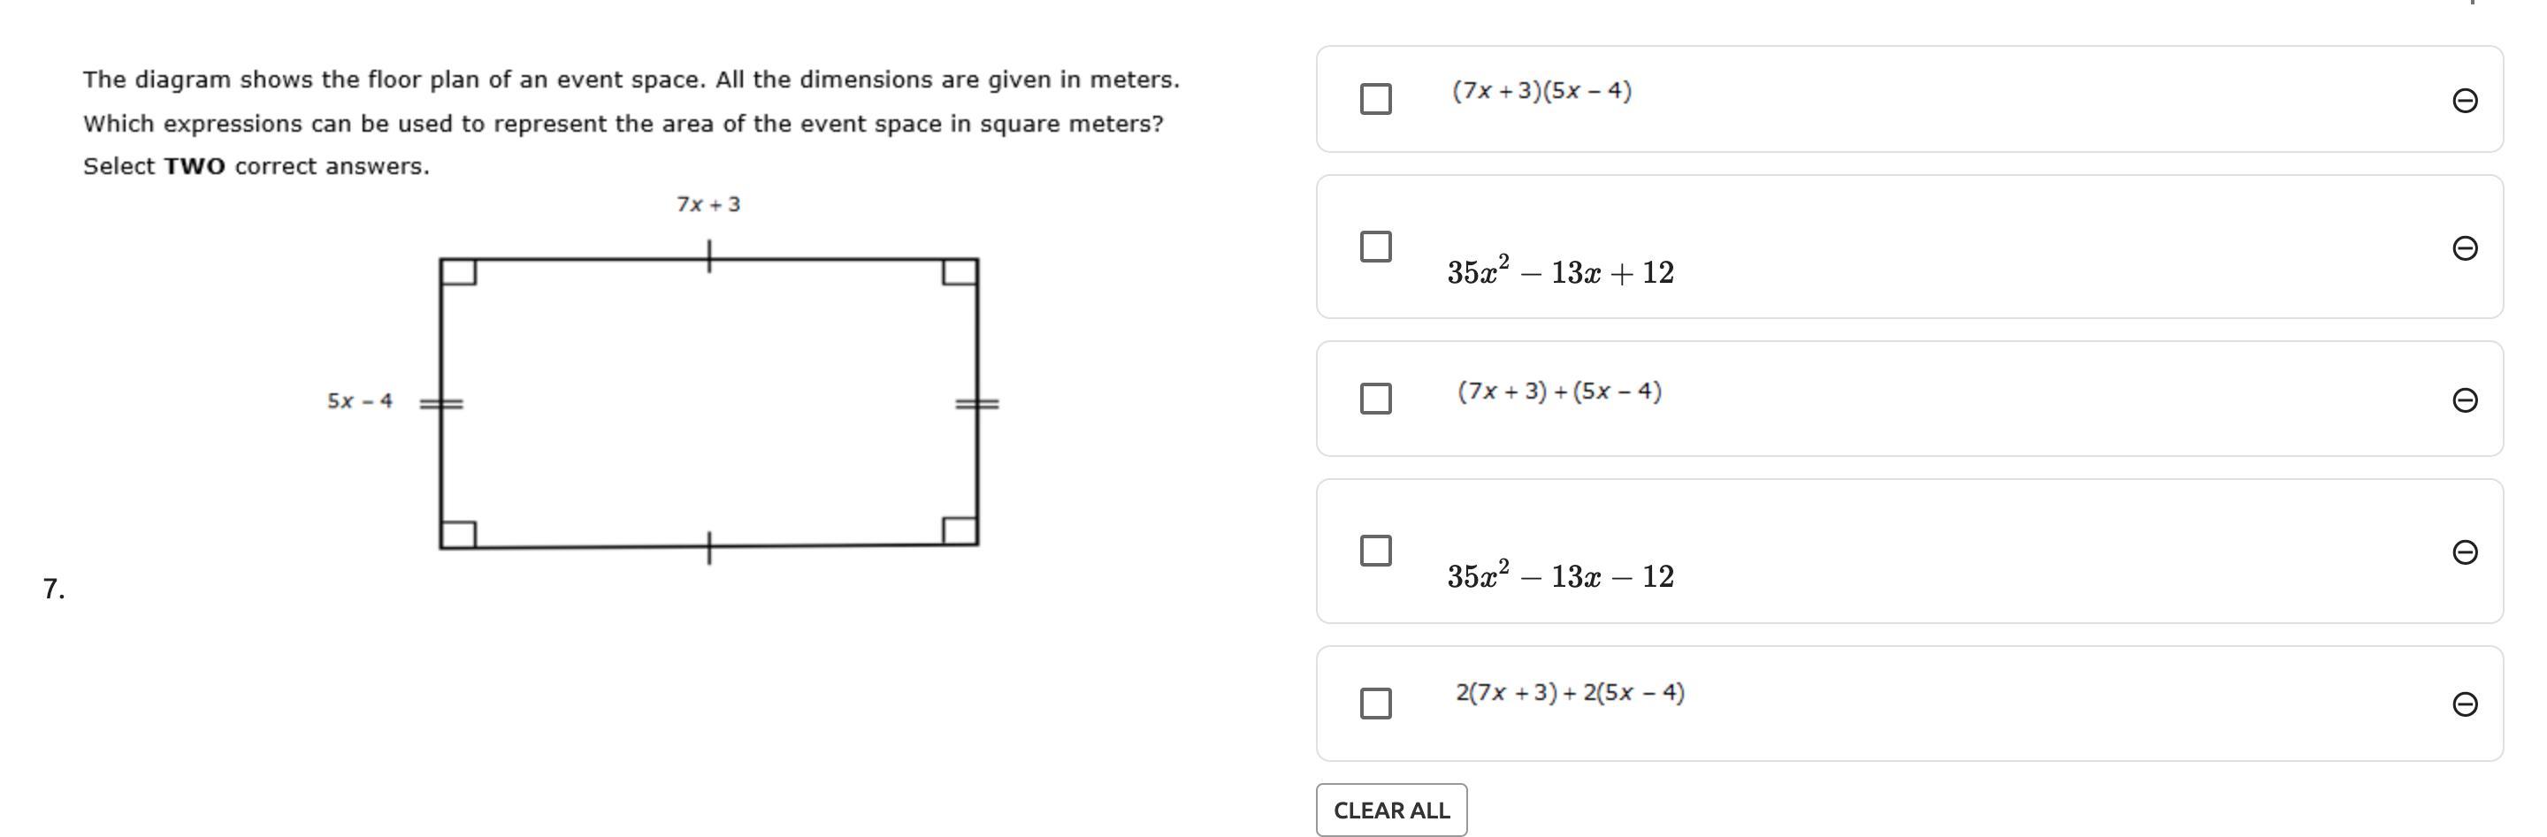
Task: Mark the 2(7x + 3) + 2(5x − 4) checkbox
Action: click(x=1375, y=703)
